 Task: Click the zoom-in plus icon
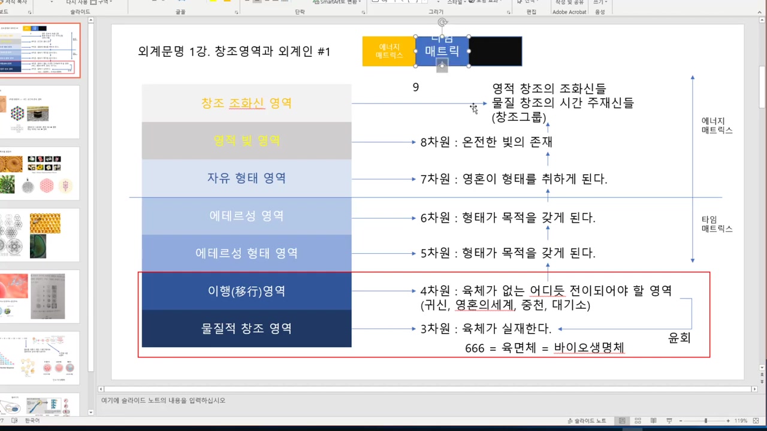[729, 421]
